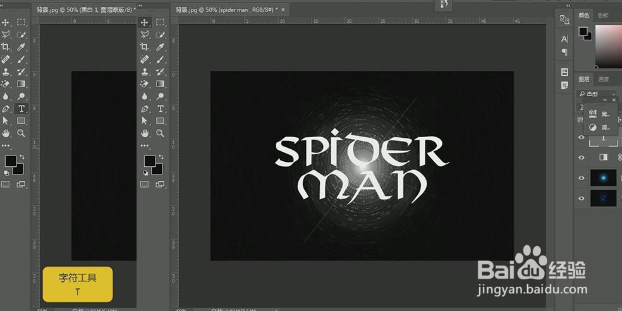Toggle Quick Mask mode in the toolbar beside spider man document
Screen dimensions: 622x311
pos(144,184)
